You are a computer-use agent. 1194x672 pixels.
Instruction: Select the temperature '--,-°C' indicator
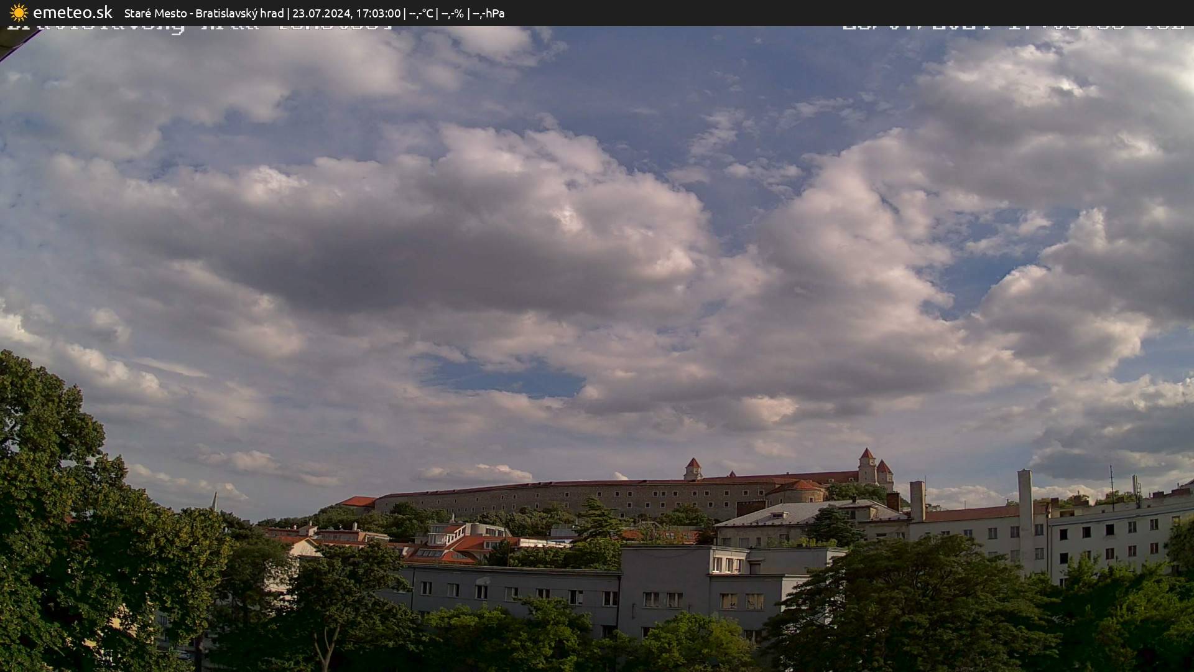point(420,12)
